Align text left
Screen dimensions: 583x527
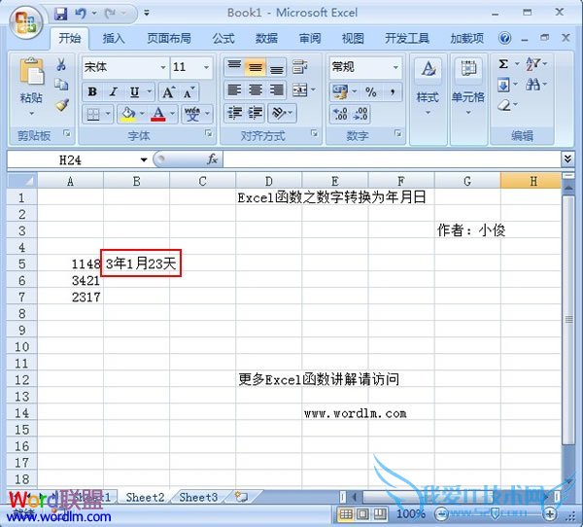click(x=234, y=89)
